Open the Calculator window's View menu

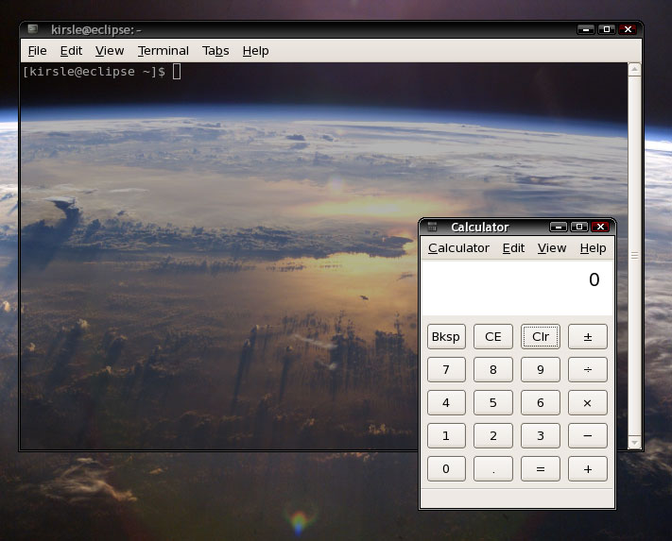(552, 248)
